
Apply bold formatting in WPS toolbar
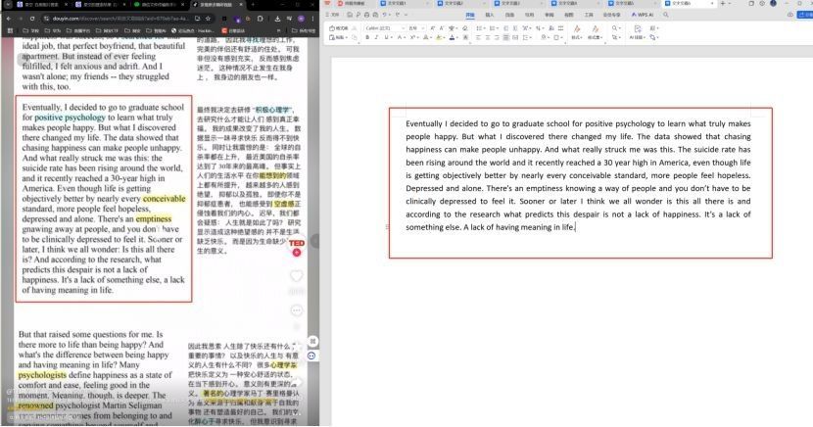pos(370,38)
